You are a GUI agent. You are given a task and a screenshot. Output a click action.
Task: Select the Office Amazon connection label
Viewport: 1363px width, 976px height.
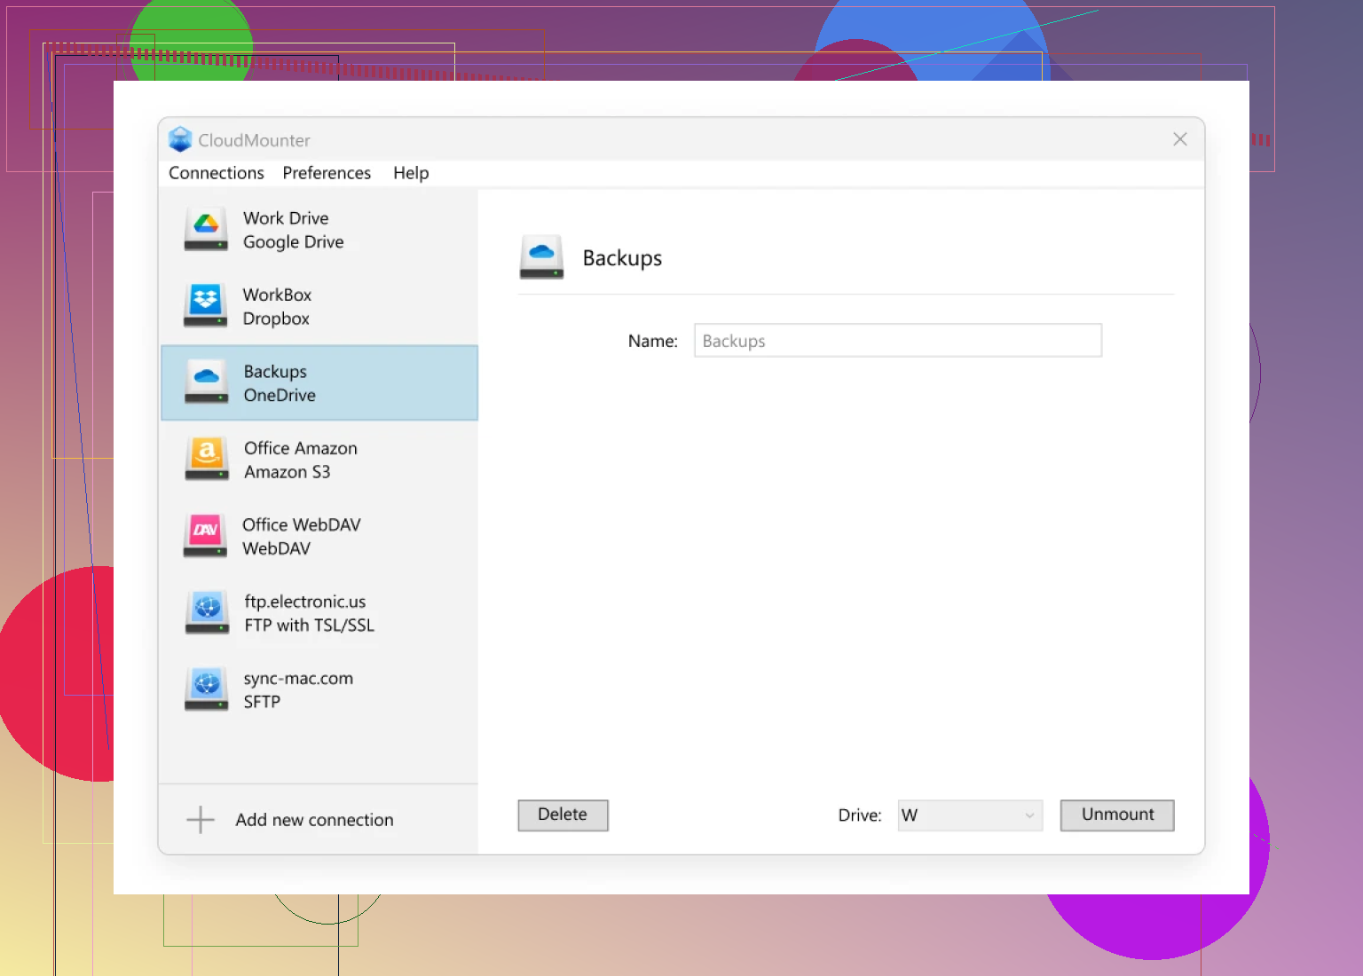[x=301, y=448]
